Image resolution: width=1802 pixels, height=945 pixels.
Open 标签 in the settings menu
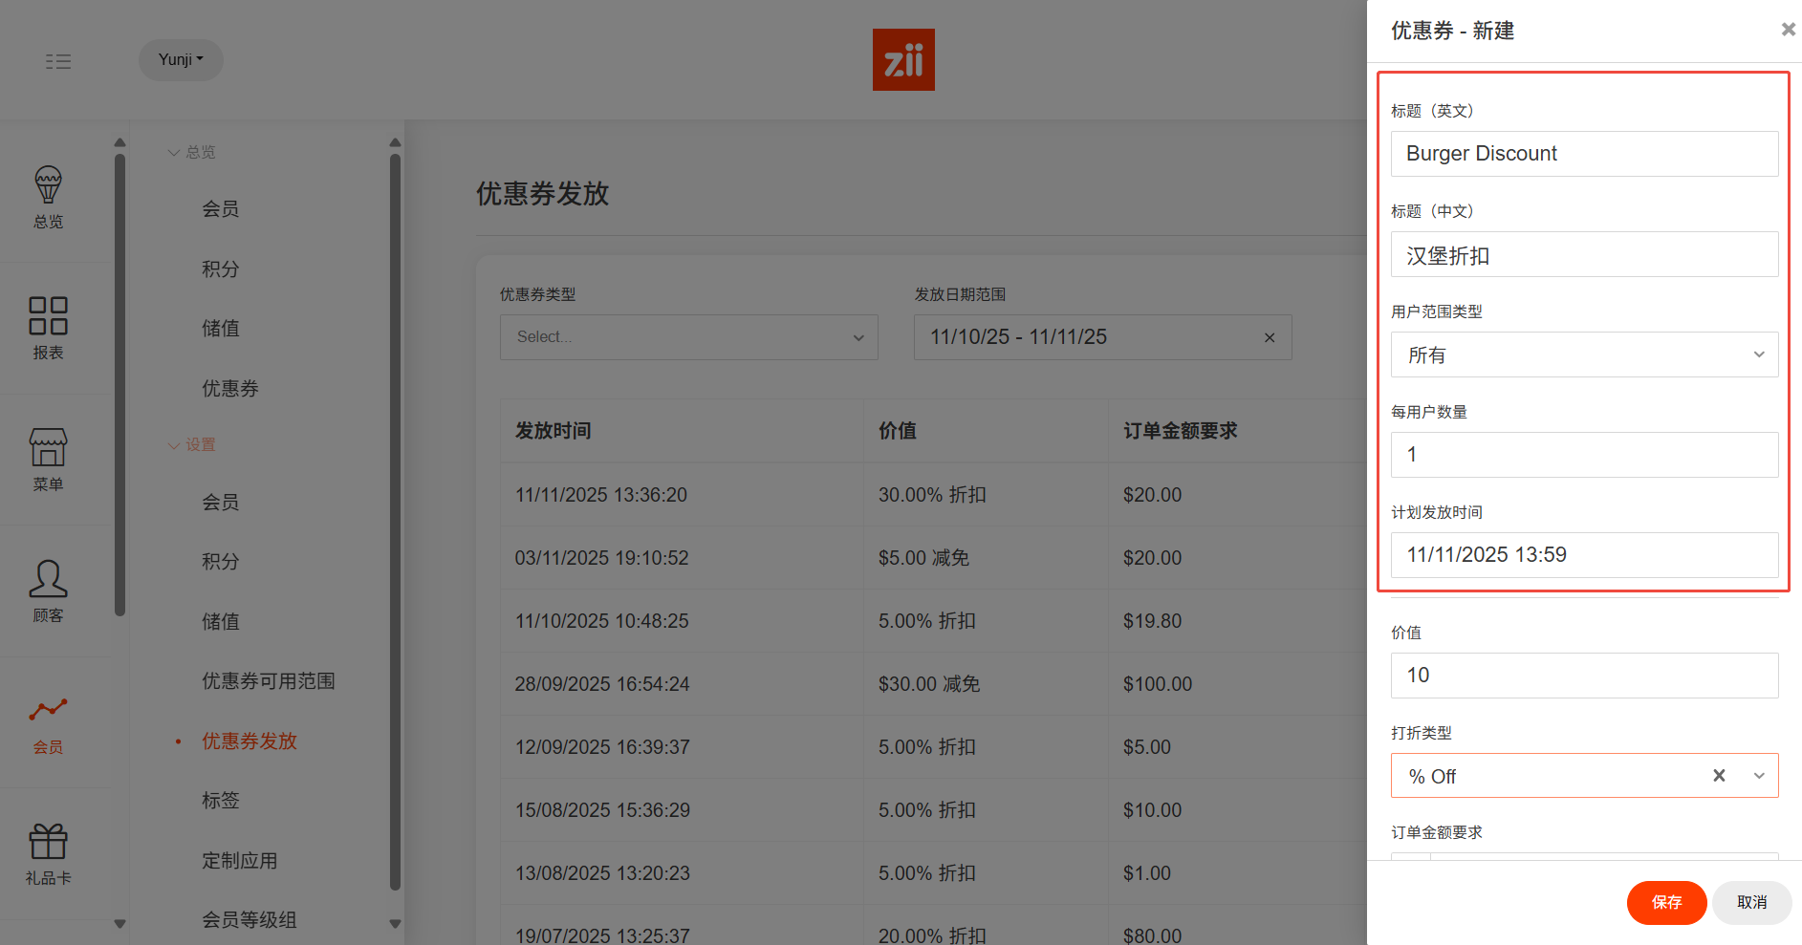221,800
